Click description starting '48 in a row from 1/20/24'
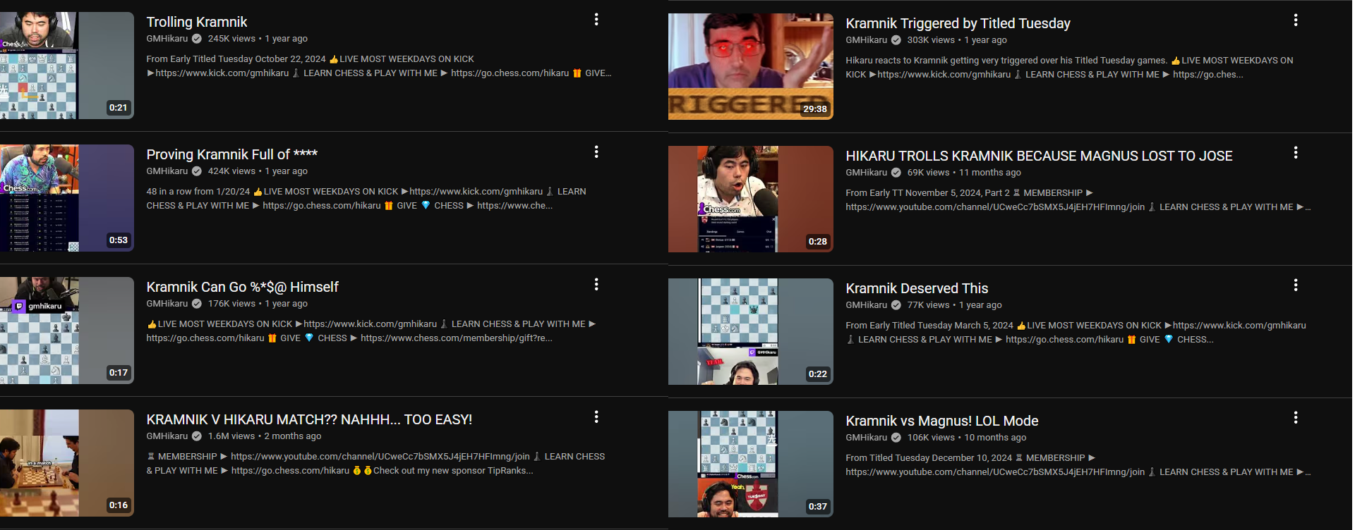Screen dimensions: 1355x530 (x=366, y=199)
